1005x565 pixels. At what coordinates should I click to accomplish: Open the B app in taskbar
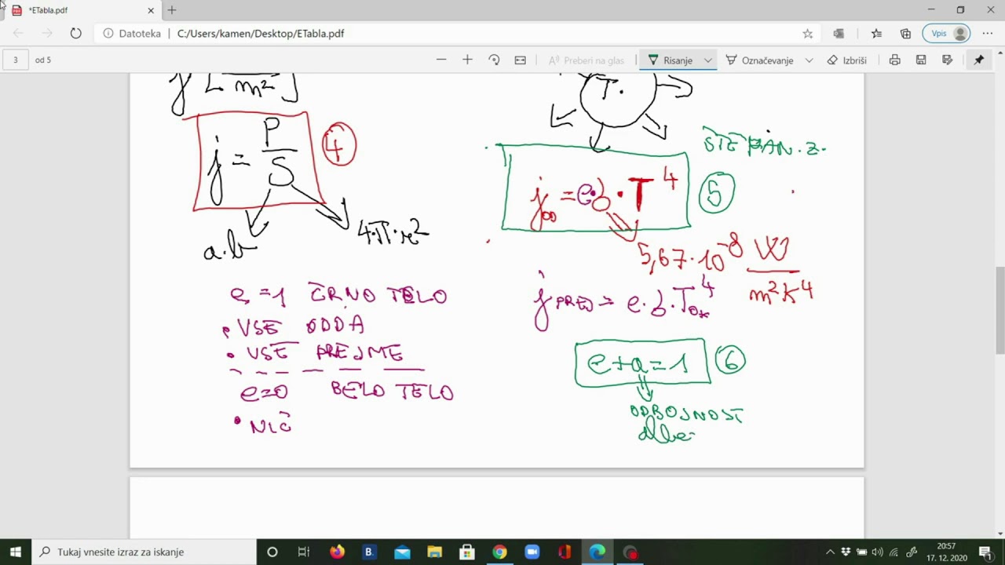point(369,552)
